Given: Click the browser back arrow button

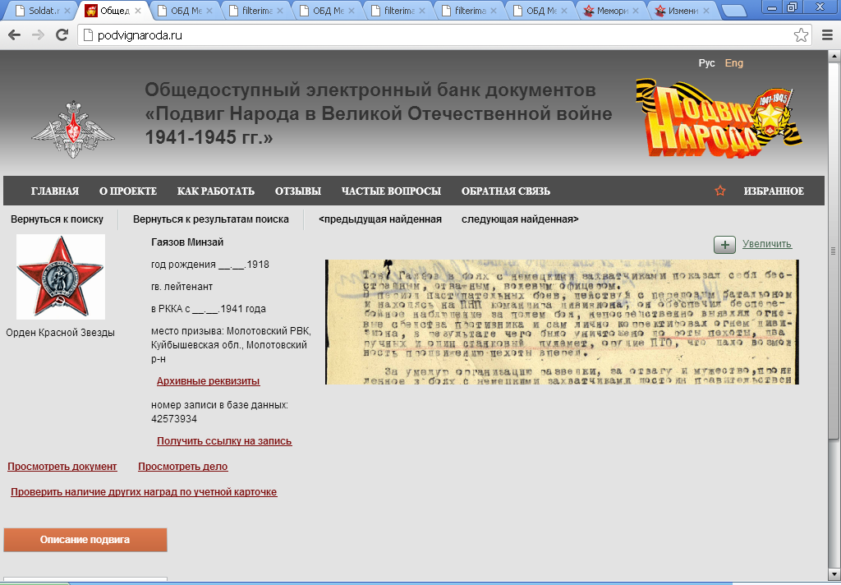Looking at the screenshot, I should coord(14,35).
